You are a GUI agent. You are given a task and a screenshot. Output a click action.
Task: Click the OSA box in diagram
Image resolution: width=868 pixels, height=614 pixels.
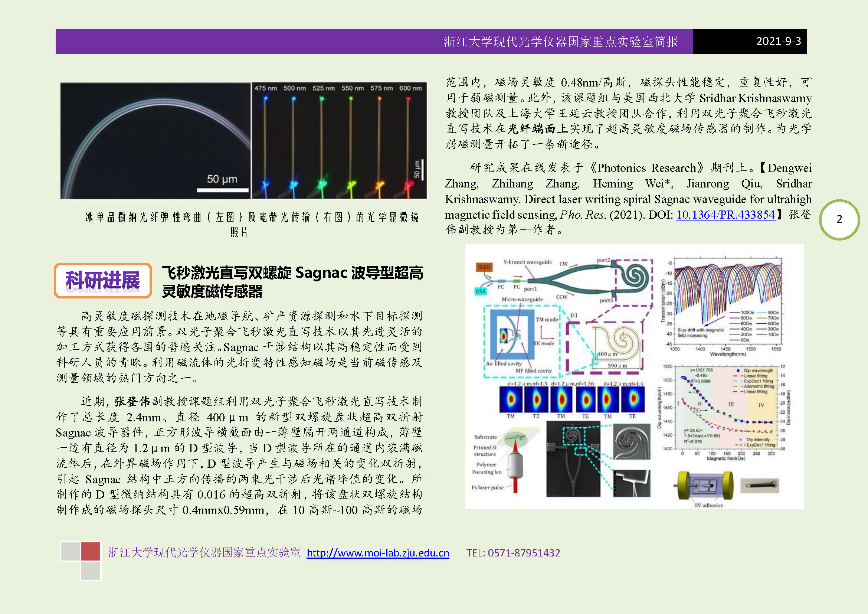click(x=481, y=291)
